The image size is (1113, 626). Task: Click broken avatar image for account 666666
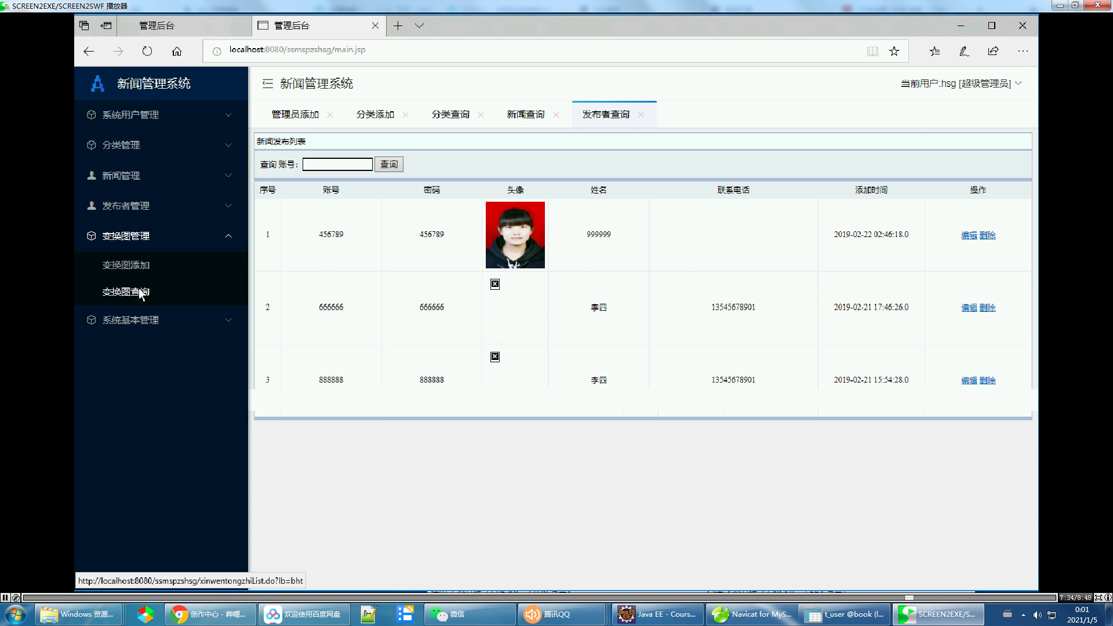click(x=495, y=284)
